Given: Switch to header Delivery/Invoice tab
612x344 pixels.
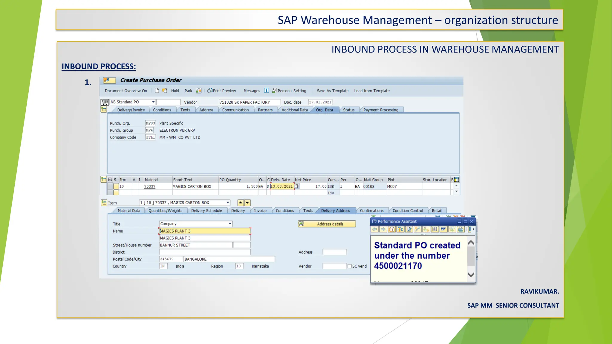Looking at the screenshot, I should click(131, 110).
